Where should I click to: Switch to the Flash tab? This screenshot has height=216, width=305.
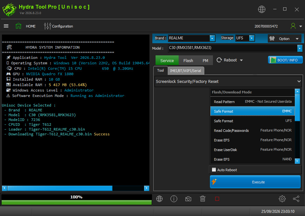[x=188, y=60]
